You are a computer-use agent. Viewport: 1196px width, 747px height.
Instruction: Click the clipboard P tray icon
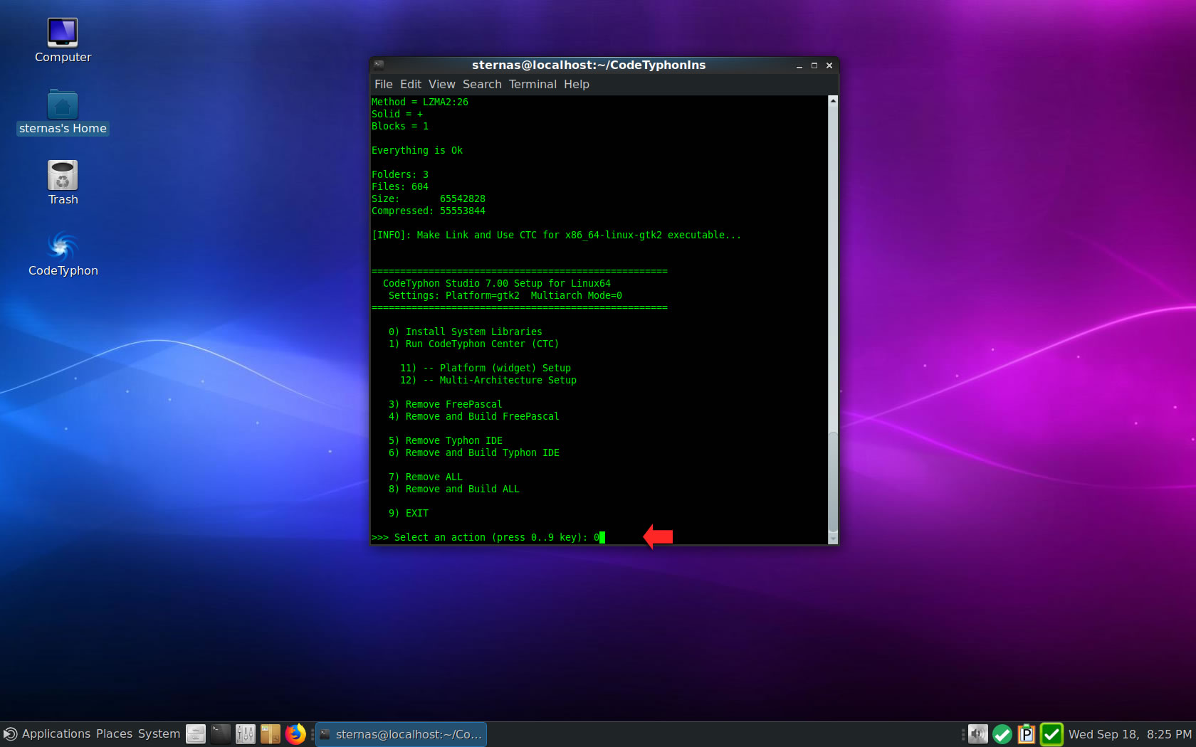tap(1027, 733)
